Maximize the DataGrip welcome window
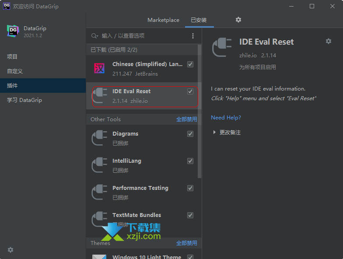343x259 pixels. point(312,6)
